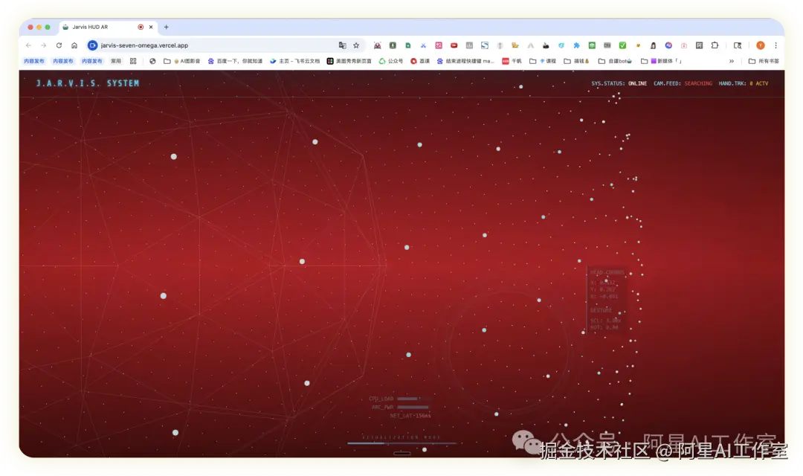Viewport: 803px width, 476px height.
Task: Open the apps grid icon in bookmarks bar
Action: pyautogui.click(x=133, y=61)
